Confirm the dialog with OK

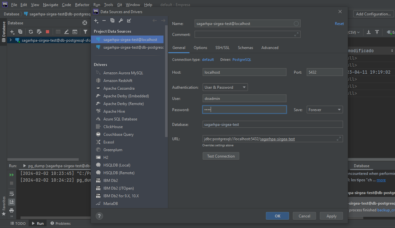coord(277,216)
